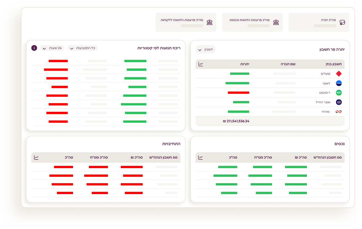
Task: Click the שם חברה column header
Action: click(288, 64)
